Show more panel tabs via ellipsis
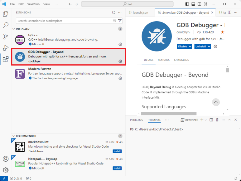Image resolution: width=241 pixels, height=181 pixels. coord(167,120)
